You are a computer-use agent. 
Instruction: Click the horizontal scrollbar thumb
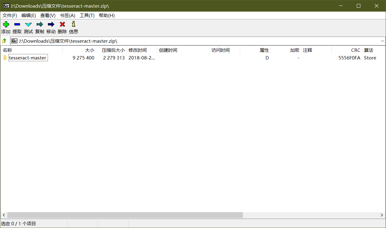tap(125, 215)
